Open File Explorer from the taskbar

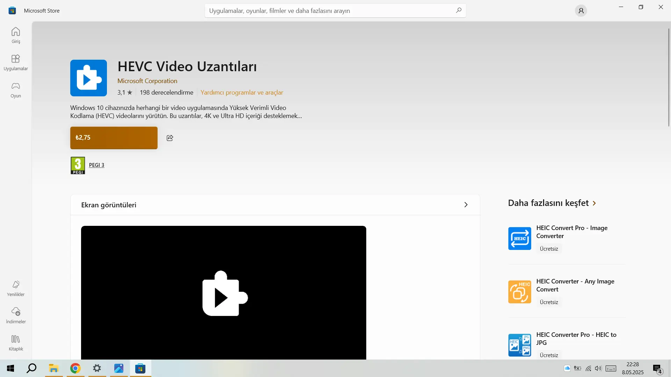click(53, 368)
